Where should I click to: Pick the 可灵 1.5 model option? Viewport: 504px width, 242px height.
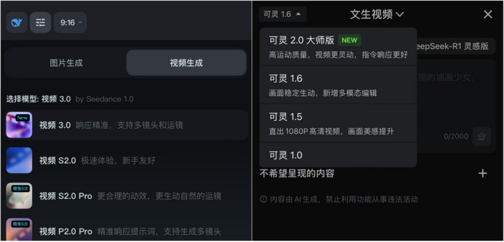pyautogui.click(x=338, y=123)
